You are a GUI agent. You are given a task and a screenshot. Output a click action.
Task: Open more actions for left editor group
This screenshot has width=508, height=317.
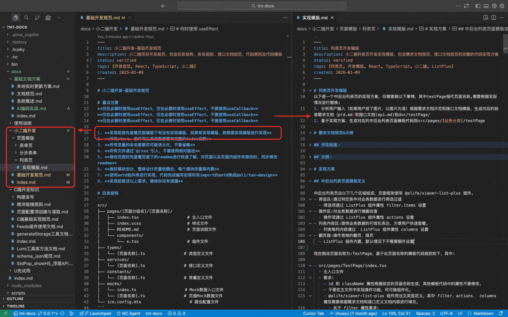pyautogui.click(x=285, y=18)
